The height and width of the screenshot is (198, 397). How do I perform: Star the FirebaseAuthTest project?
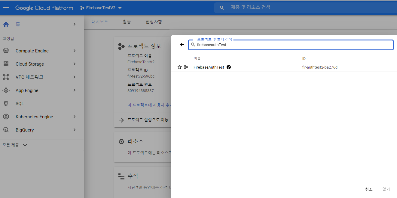coord(180,67)
